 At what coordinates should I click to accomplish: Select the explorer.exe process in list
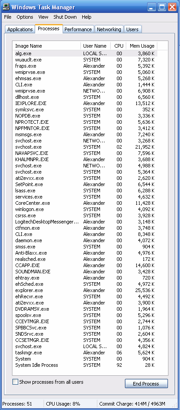click(x=85, y=290)
